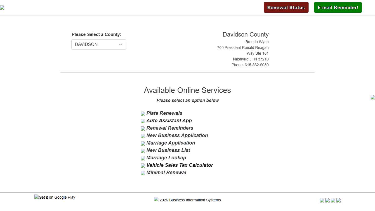Click the broken logo image in top-left corner

pyautogui.click(x=2, y=8)
